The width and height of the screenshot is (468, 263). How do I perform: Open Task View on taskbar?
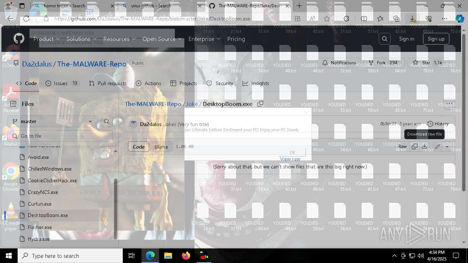tap(132, 256)
